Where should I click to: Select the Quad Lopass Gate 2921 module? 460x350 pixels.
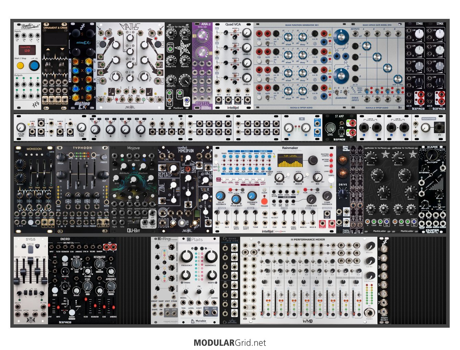(x=377, y=66)
